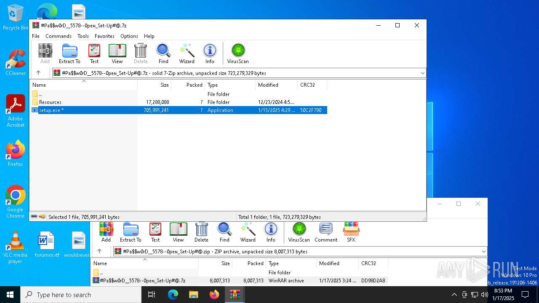The image size is (539, 303).
Task: Go up one level in the 7z window
Action: coord(38,73)
